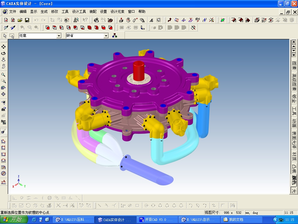Viewport: 298px width, 224px height.
Task: Select the second eyedropper apply tool
Action: point(13,28)
